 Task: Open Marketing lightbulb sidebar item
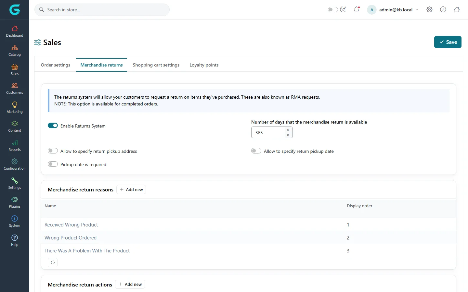(15, 108)
